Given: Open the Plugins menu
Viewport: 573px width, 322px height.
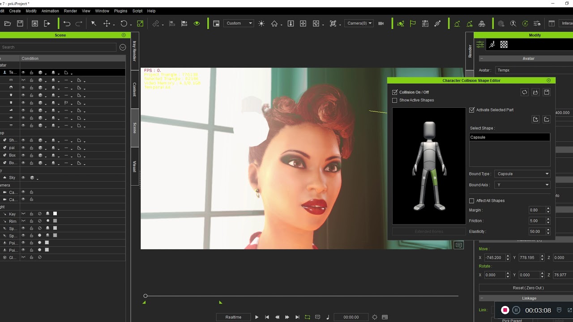Looking at the screenshot, I should click(120, 11).
